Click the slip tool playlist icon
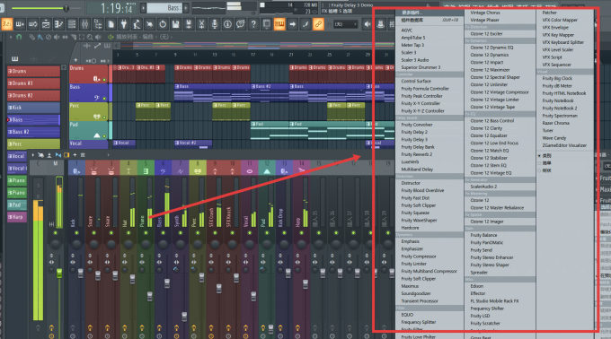The width and height of the screenshot is (611, 339). (x=65, y=37)
